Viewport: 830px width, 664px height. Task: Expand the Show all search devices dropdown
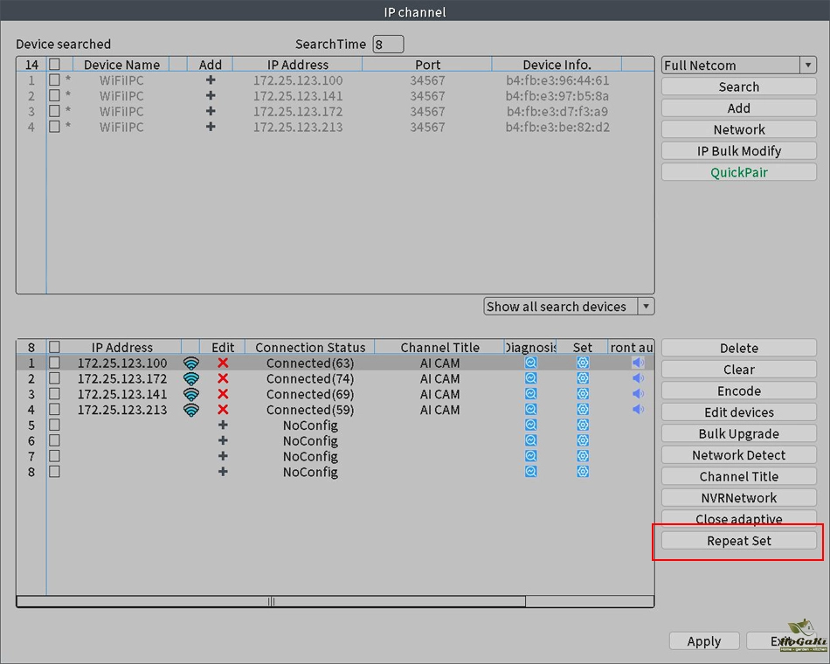569,307
